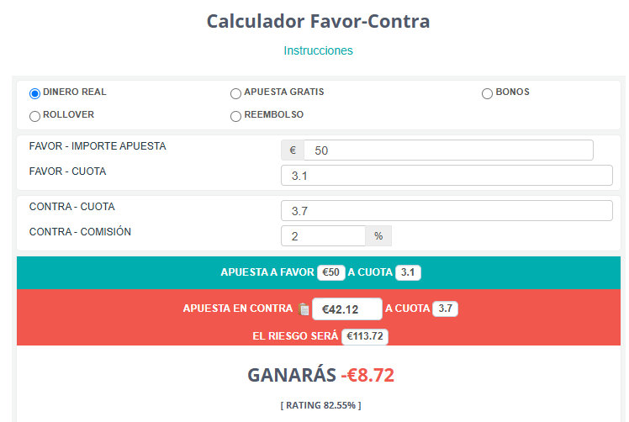This screenshot has height=422, width=629.
Task: Click the €50 back stake badge
Action: pos(331,272)
